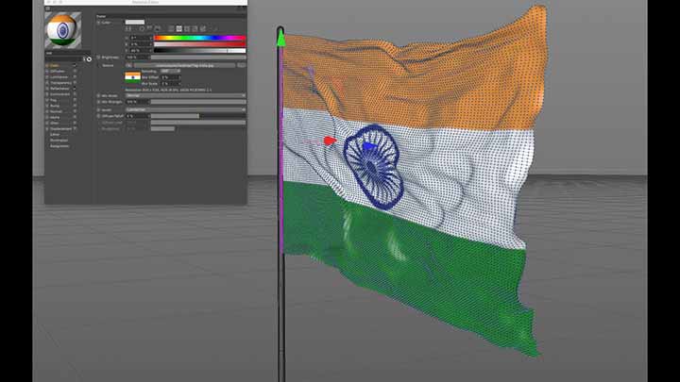Toggle the compact color chooser icon

point(128,28)
